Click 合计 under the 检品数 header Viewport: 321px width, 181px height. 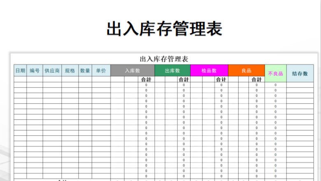click(x=221, y=79)
